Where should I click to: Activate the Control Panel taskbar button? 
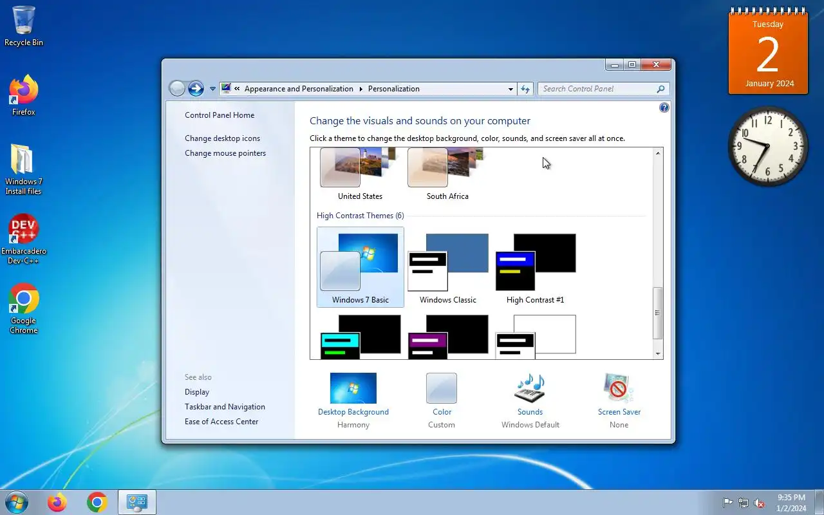(x=137, y=502)
